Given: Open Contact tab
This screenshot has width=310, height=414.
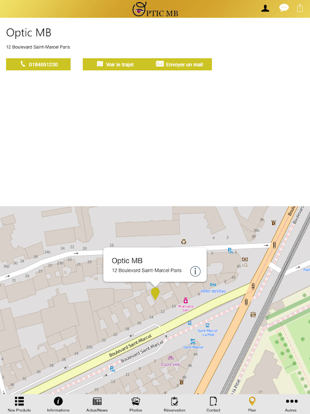Looking at the screenshot, I should coord(213,404).
